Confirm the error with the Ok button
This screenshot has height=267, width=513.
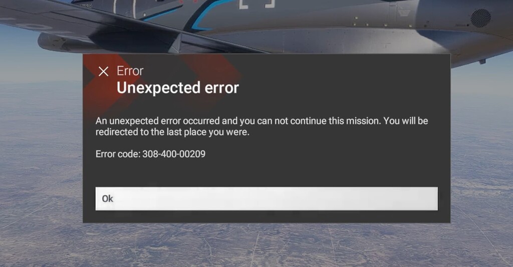[x=267, y=198]
